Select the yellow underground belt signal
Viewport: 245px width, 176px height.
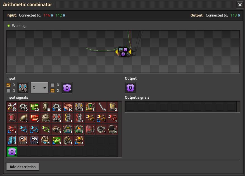coord(113,107)
